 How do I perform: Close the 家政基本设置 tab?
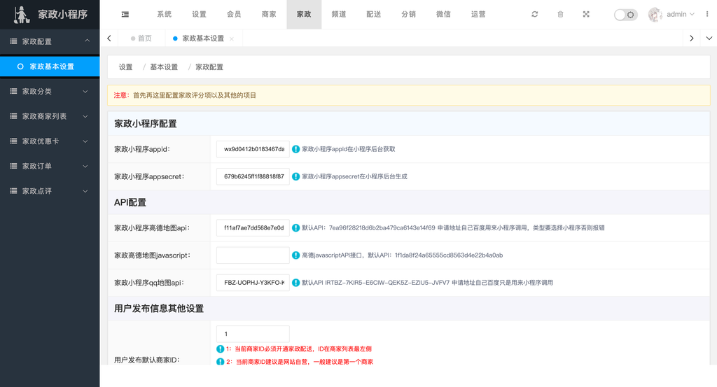(232, 38)
